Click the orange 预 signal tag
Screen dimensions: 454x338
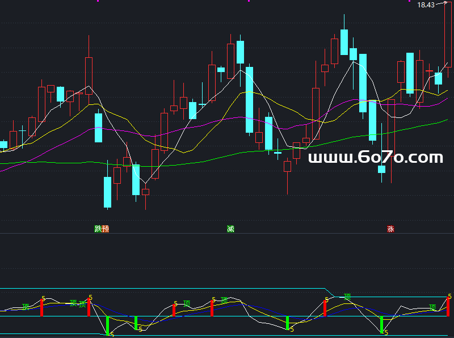[x=105, y=229]
